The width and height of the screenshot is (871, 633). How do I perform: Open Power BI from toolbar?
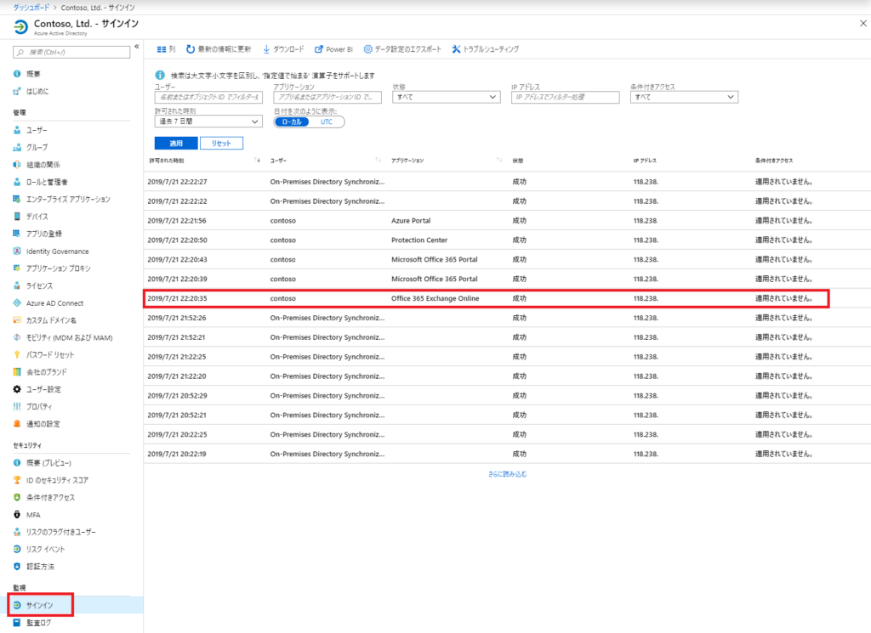click(x=333, y=49)
